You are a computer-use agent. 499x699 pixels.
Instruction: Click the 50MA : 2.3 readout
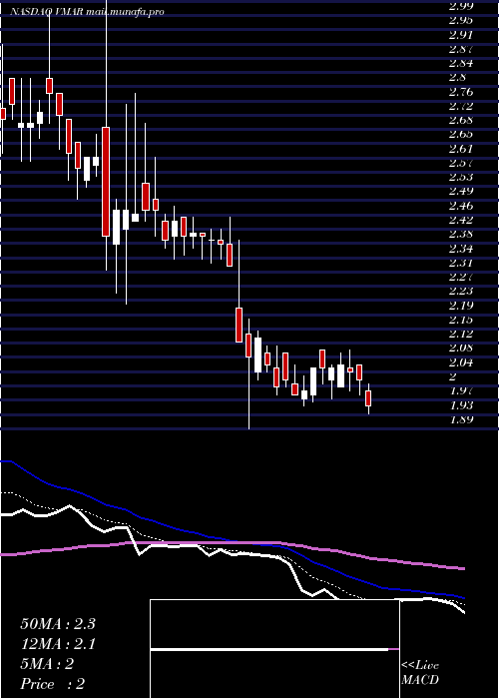point(58,624)
